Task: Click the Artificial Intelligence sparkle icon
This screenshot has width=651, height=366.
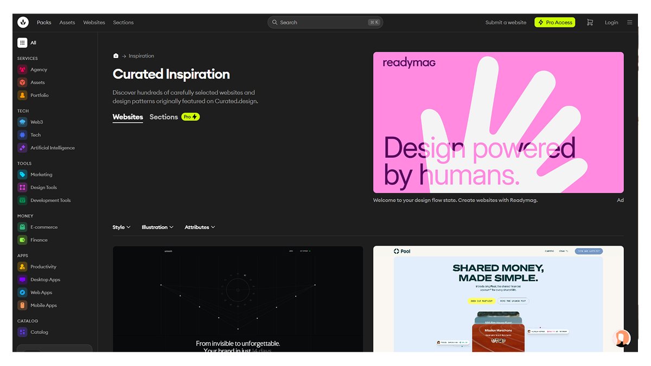Action: pyautogui.click(x=22, y=147)
